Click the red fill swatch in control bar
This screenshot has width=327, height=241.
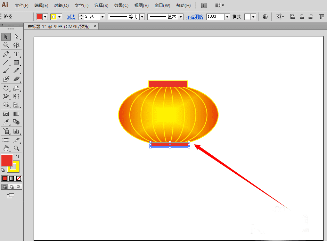point(39,17)
